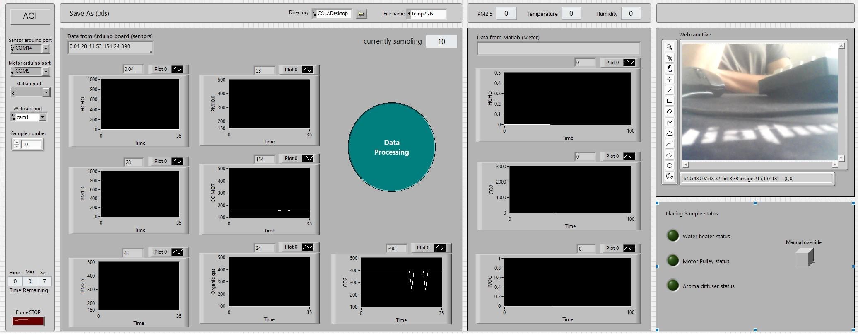
Task: Click plot legend icon of CO MQ7 graph
Action: [x=308, y=158]
